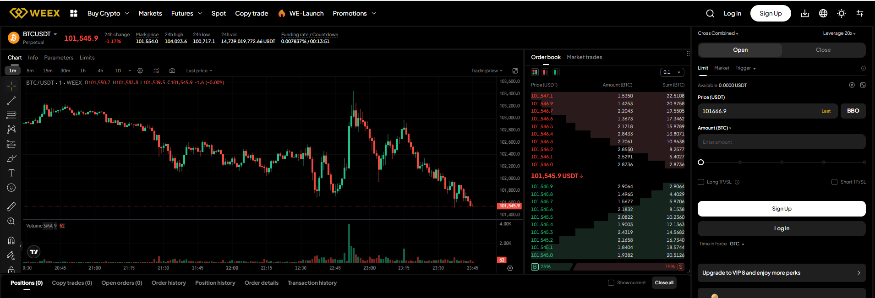This screenshot has height=298, width=875.
Task: Click the amount percentage slider handle
Action: pyautogui.click(x=701, y=163)
